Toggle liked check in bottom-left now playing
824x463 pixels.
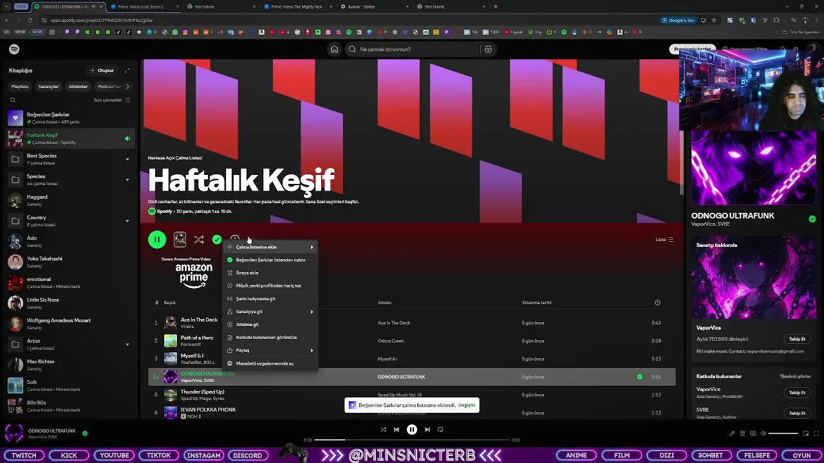(85, 433)
